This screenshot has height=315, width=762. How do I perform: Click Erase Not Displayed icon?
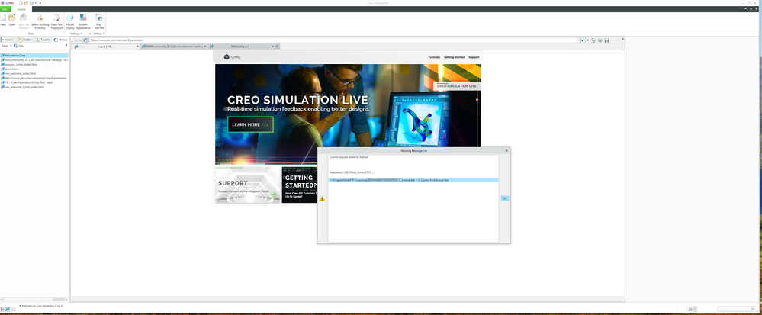tap(57, 18)
